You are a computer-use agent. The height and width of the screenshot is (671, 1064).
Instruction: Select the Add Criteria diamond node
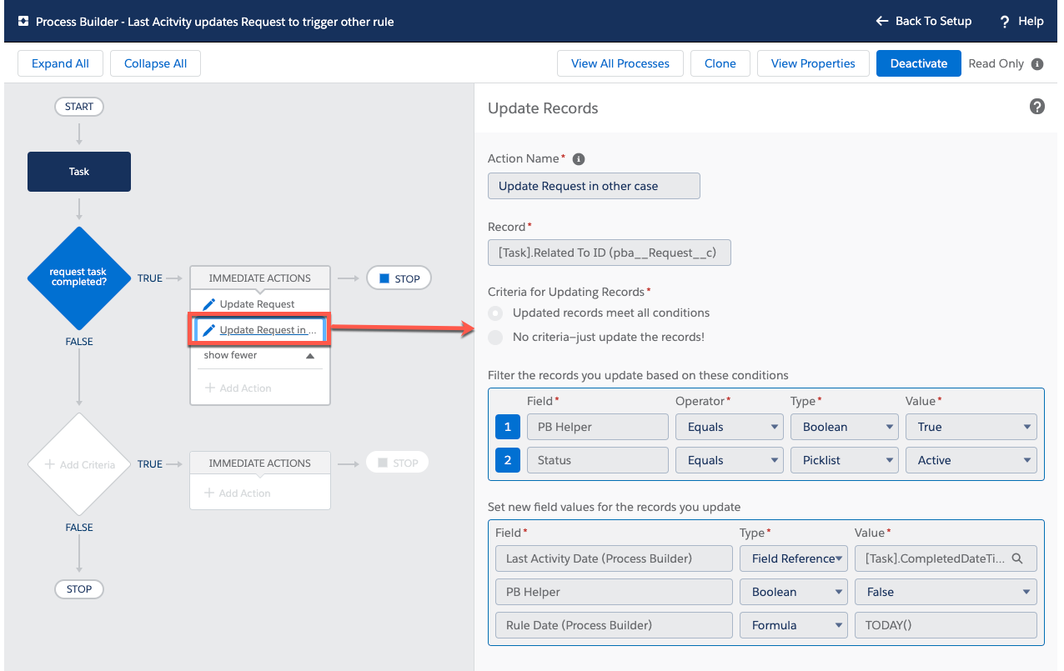(x=78, y=464)
